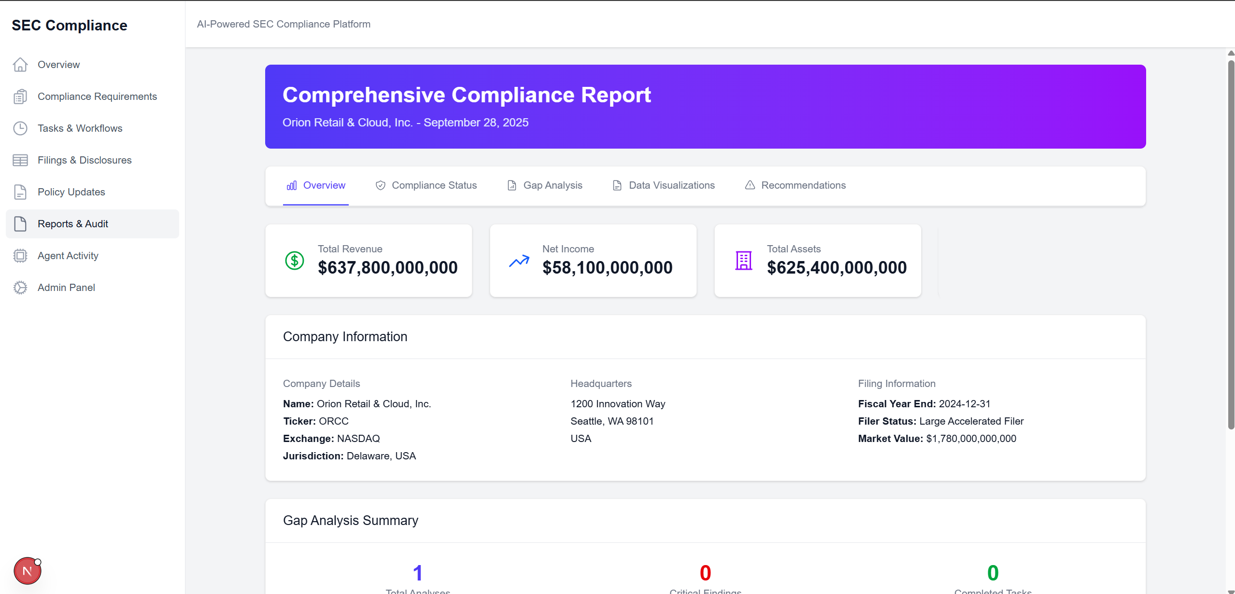Click the Net Income trend arrow icon
Image resolution: width=1235 pixels, height=594 pixels.
[519, 261]
